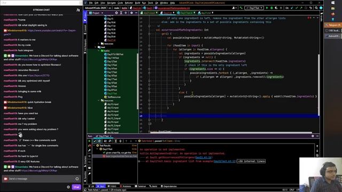The height and width of the screenshot is (192, 342).
Task: Open the Day21Test run configuration dropdown
Action: click(x=254, y=8)
